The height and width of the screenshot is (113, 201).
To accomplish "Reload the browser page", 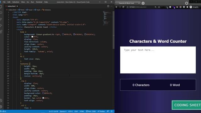I will [x=123, y=7].
